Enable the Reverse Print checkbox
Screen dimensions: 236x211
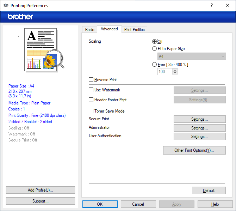click(91, 80)
